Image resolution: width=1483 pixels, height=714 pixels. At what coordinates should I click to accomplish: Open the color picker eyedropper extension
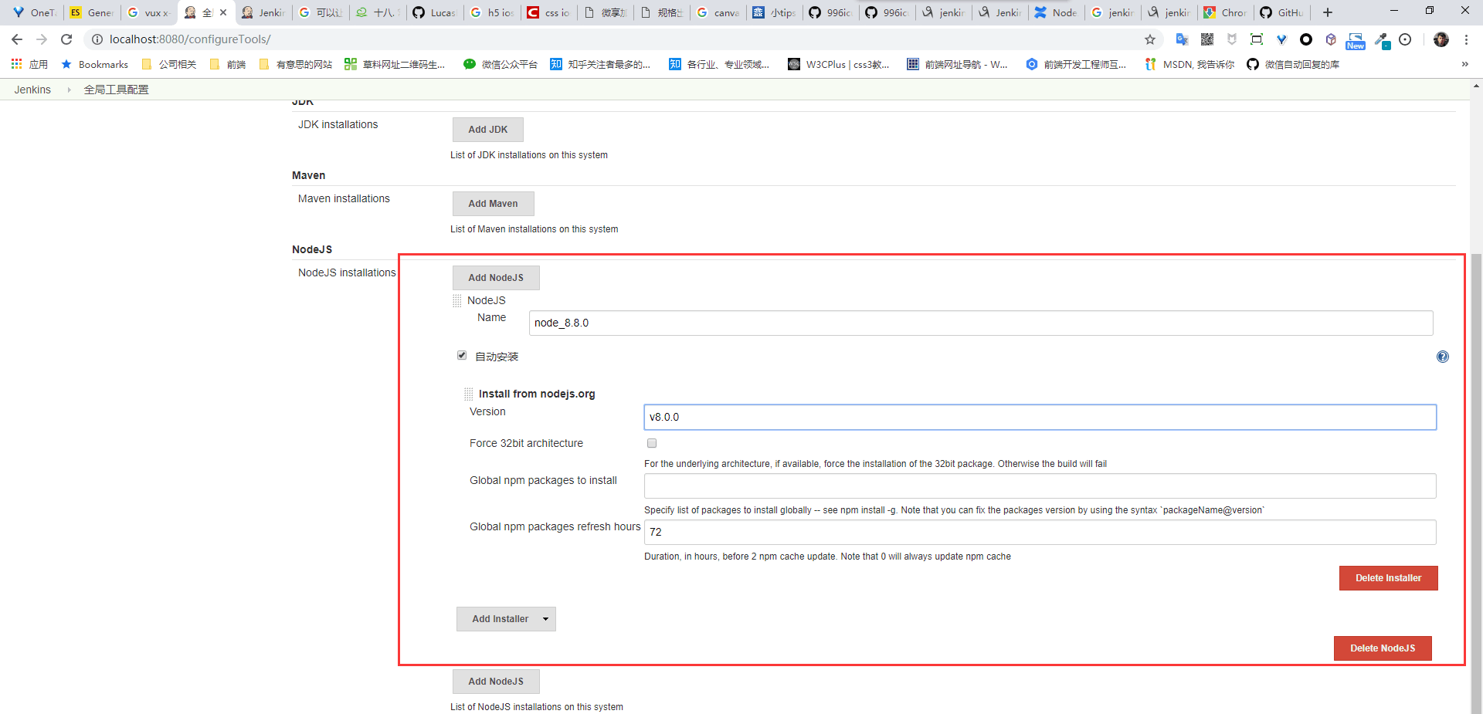[1382, 40]
